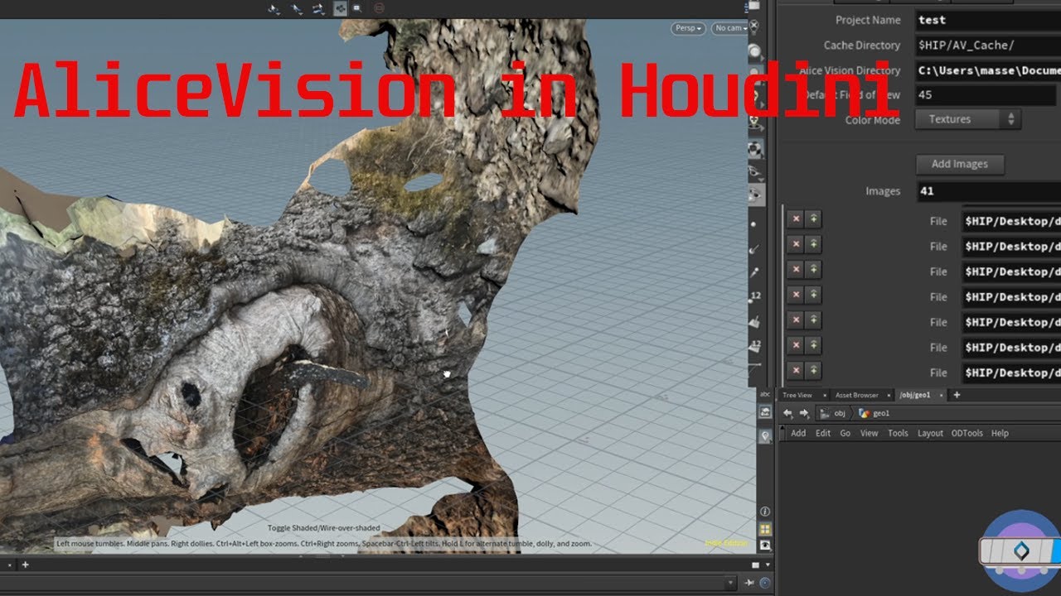Click the Images count field showing 41
The width and height of the screenshot is (1061, 596).
click(988, 191)
